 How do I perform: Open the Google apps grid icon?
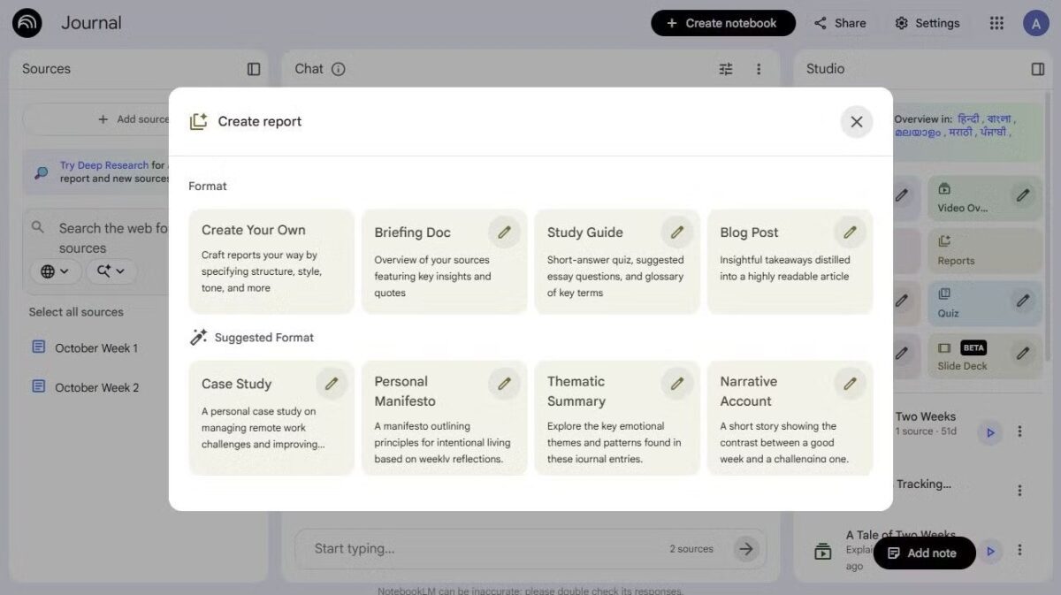tap(996, 23)
